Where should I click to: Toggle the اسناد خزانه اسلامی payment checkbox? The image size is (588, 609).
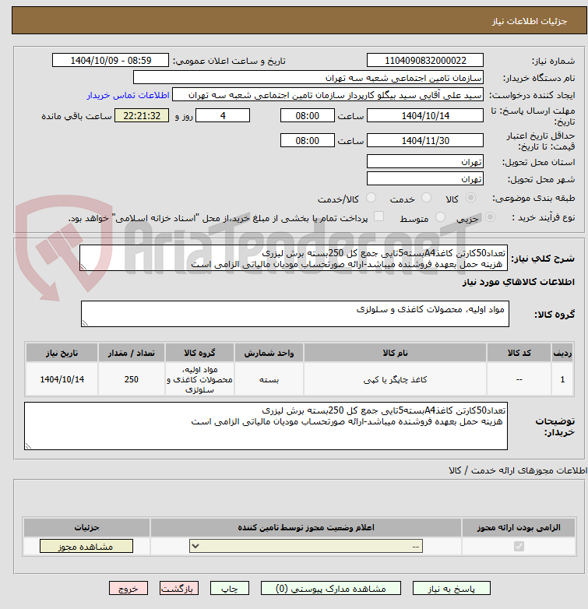(379, 216)
